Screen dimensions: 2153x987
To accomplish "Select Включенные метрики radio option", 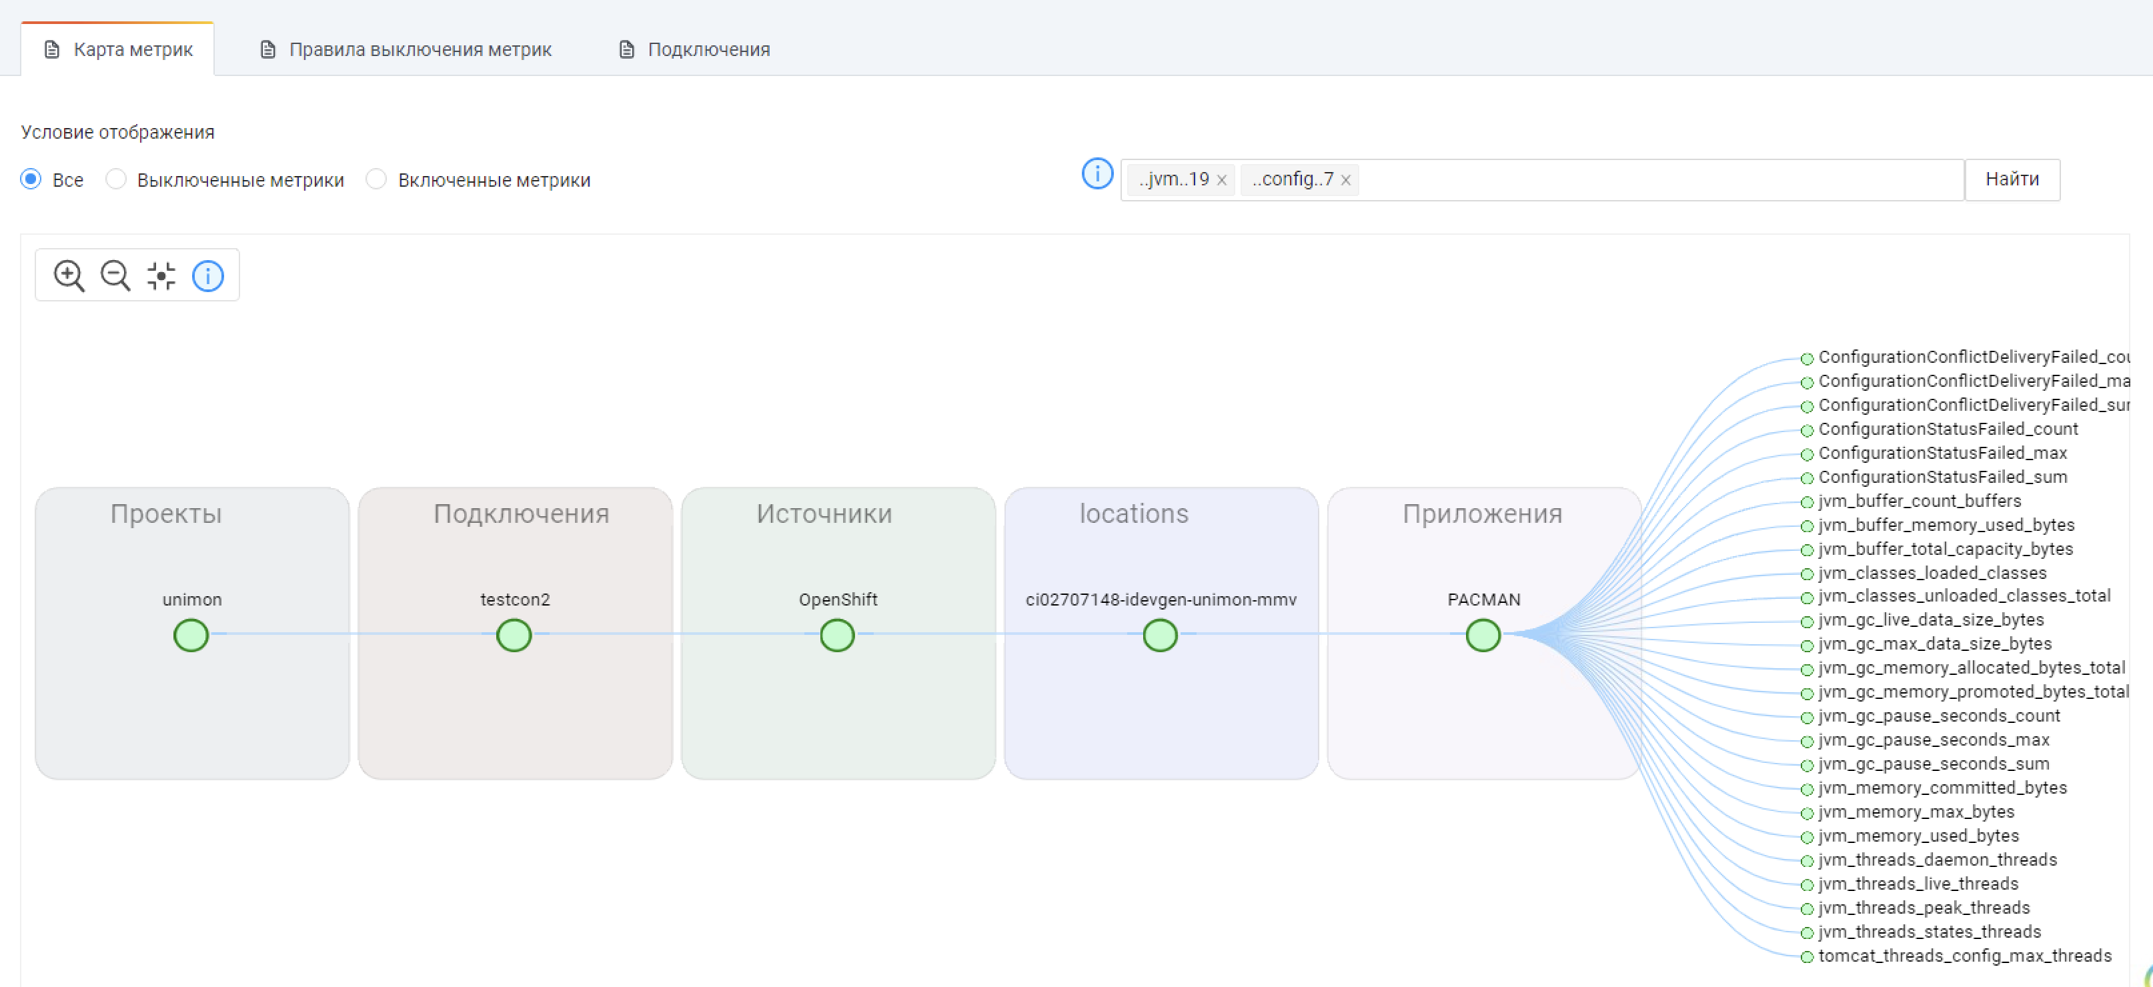I will (x=377, y=179).
